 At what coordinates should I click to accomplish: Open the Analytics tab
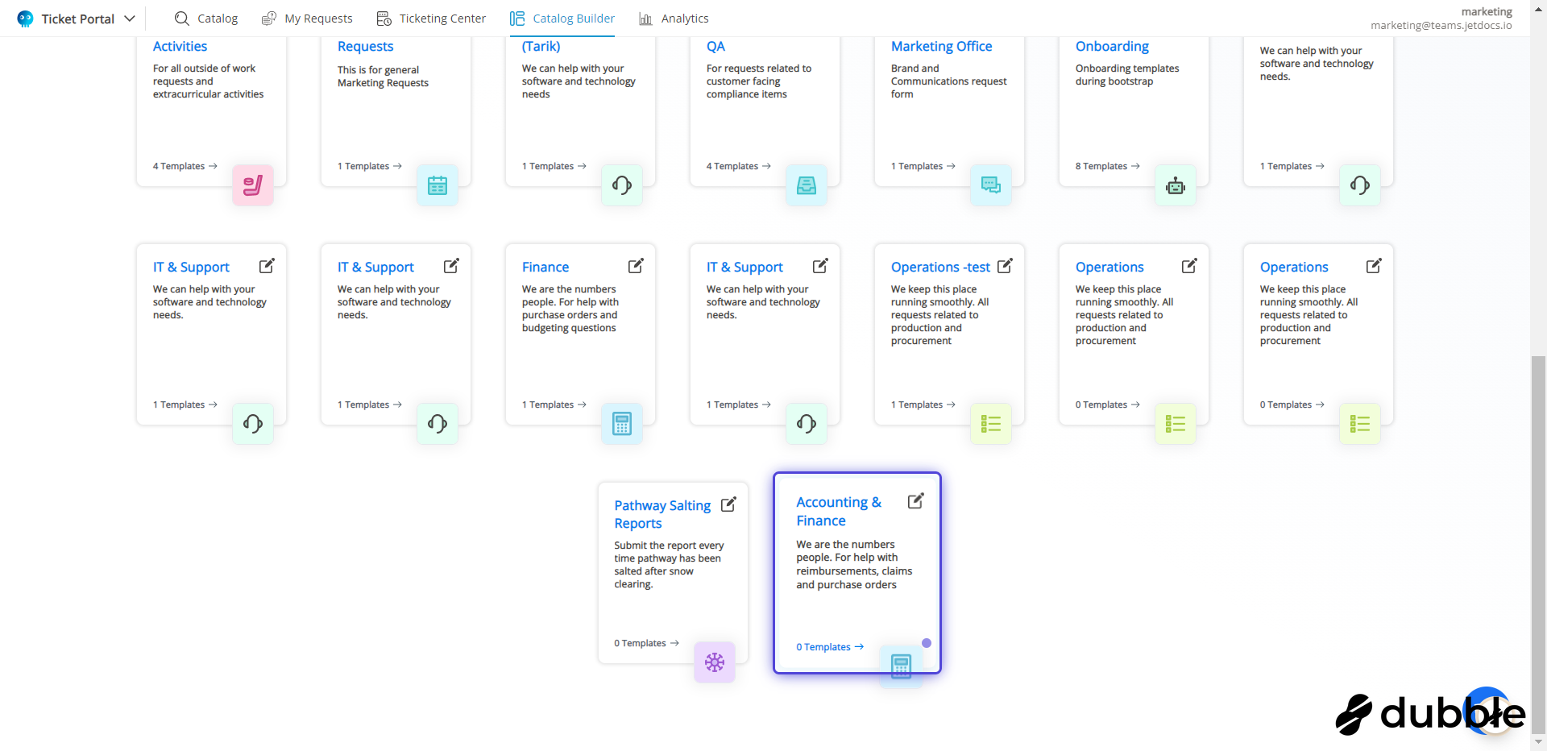(674, 19)
